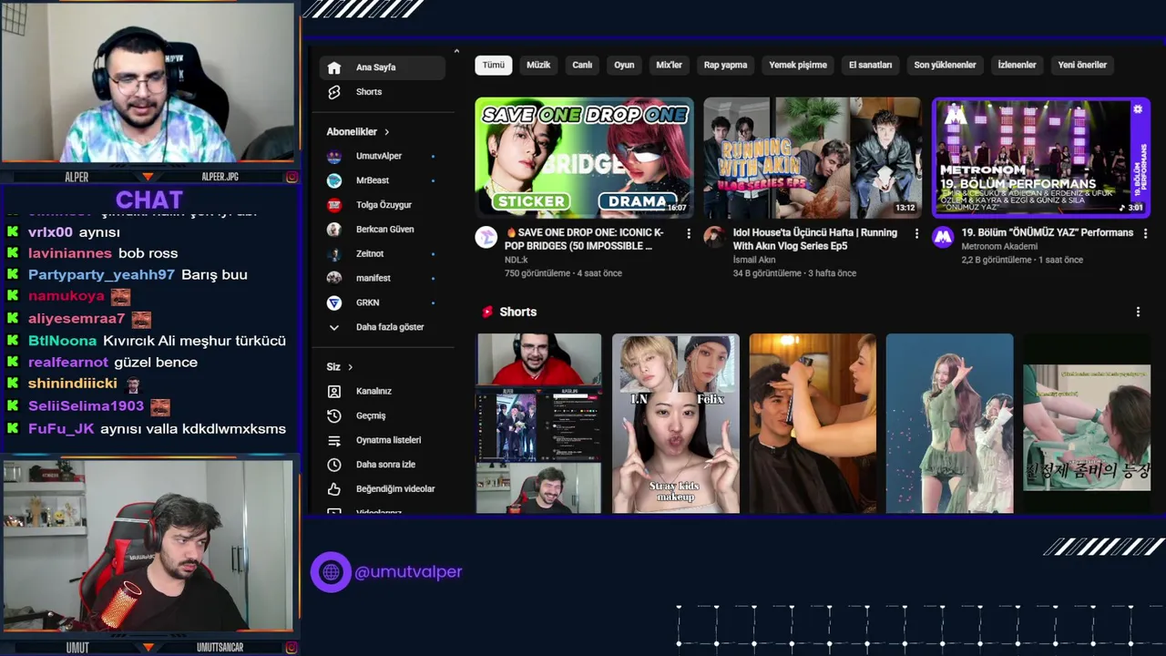
Task: Click the Beğendiğim videolar thumbs-up icon
Action: click(334, 489)
